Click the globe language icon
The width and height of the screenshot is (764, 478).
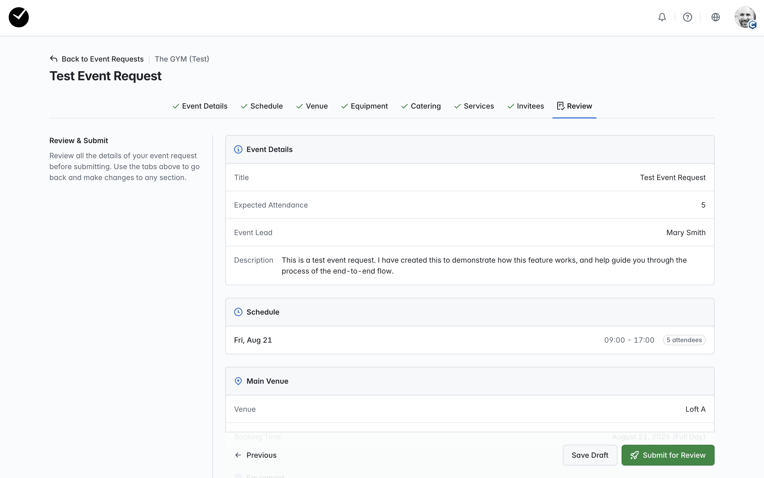(x=716, y=17)
